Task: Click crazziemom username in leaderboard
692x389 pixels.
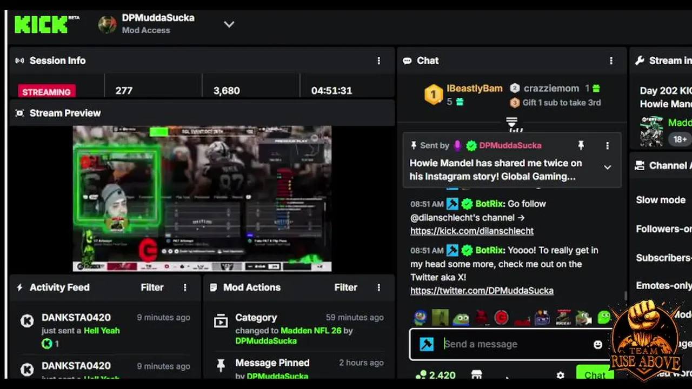Action: coord(551,88)
